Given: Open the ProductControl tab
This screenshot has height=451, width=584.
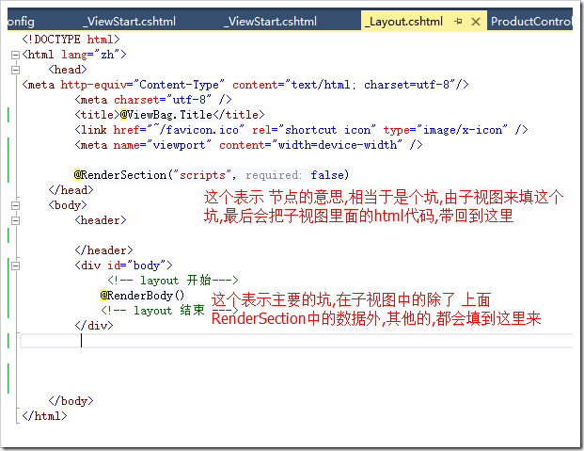Looking at the screenshot, I should tap(530, 22).
